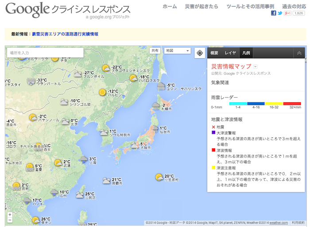310x227 pixels.
Task: Click the my-location target icon
Action: click(200, 53)
